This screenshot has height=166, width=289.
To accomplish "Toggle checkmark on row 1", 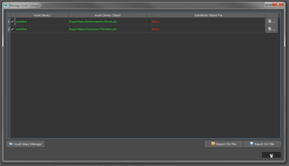I will tap(12, 22).
